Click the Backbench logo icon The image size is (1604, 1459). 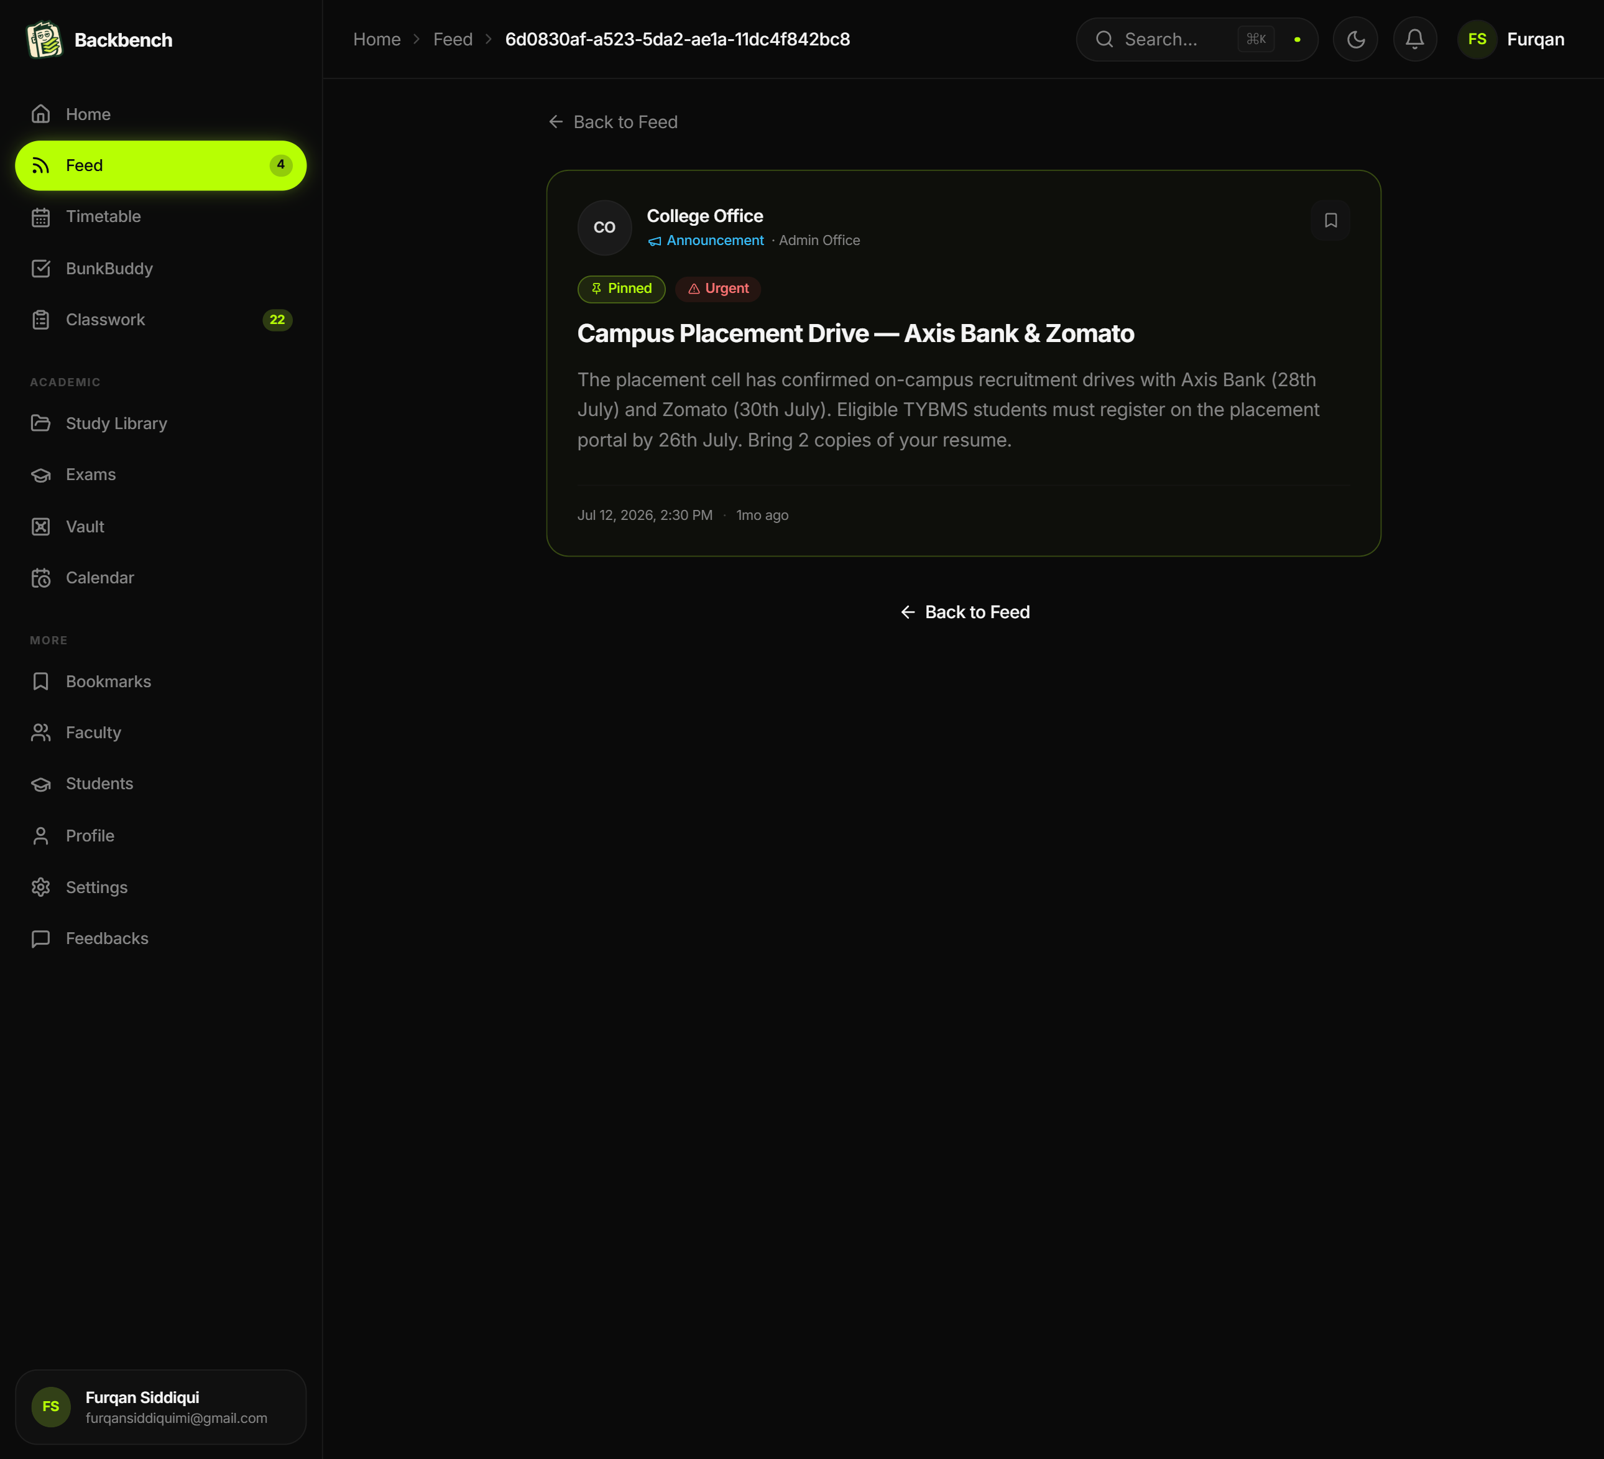[x=45, y=40]
